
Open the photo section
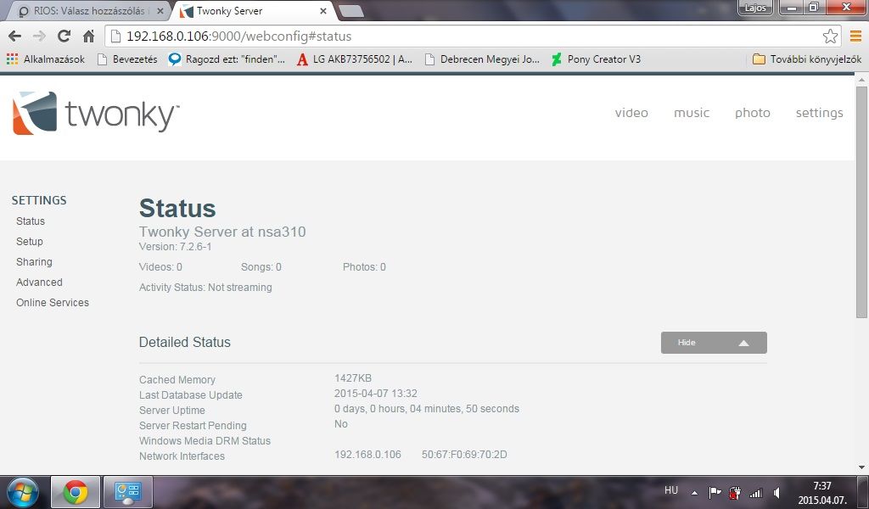753,113
